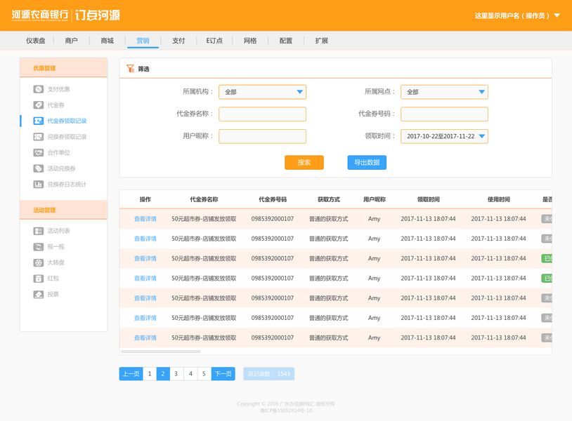Go to the 网格 tab

pos(250,41)
